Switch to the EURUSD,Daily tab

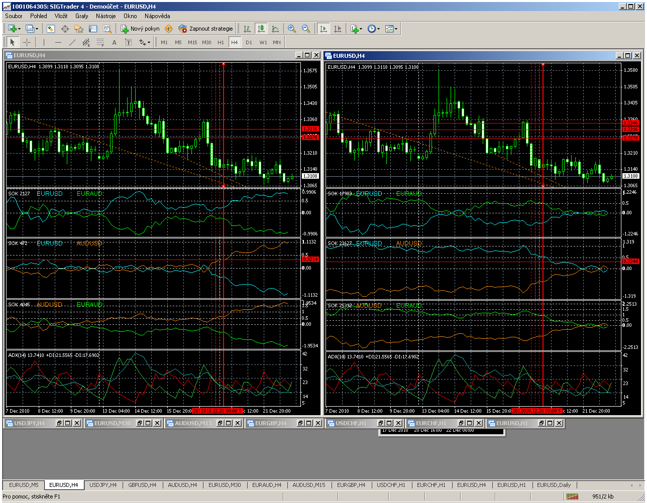554,485
